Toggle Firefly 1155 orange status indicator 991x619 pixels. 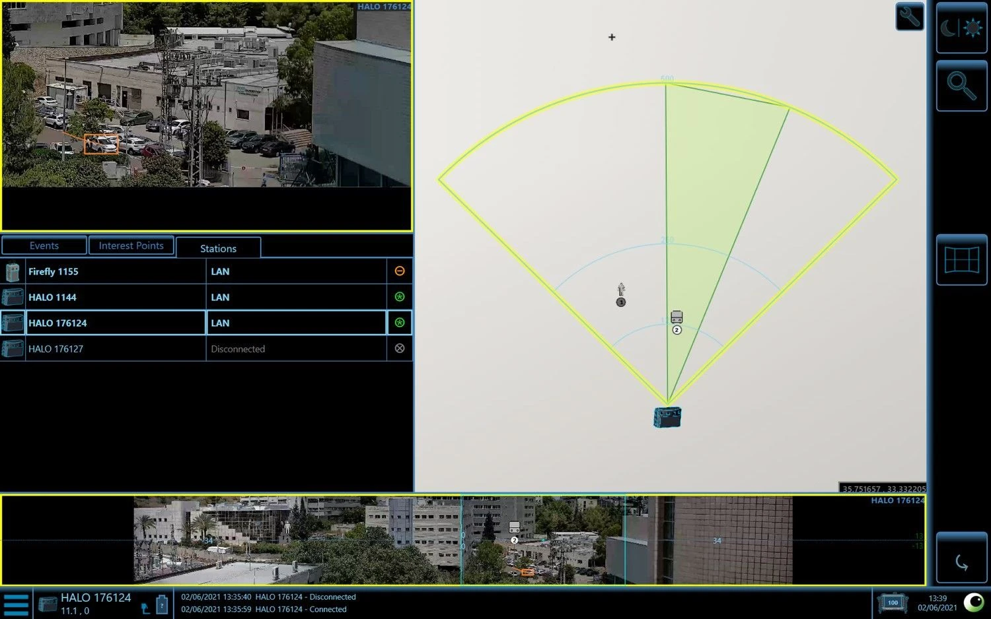click(x=400, y=271)
